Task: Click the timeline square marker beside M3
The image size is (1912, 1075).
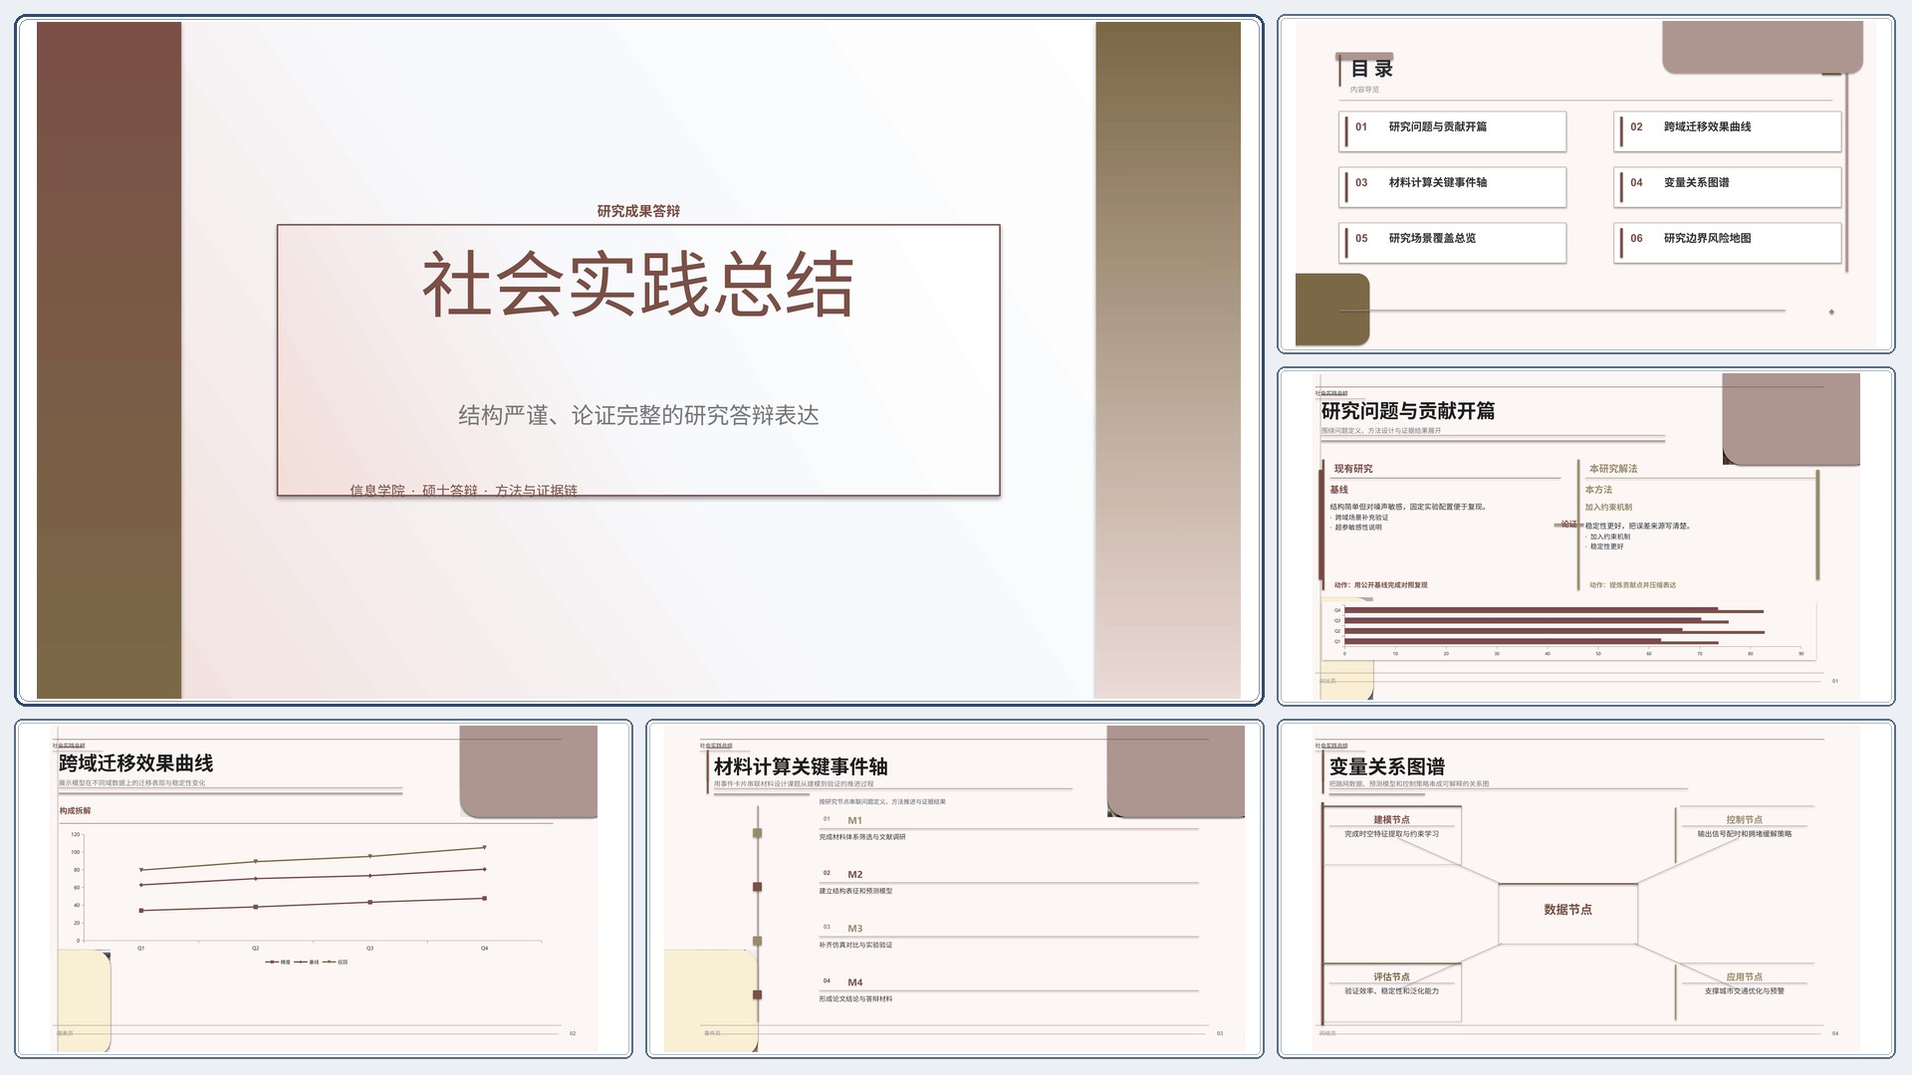Action: pos(757,941)
